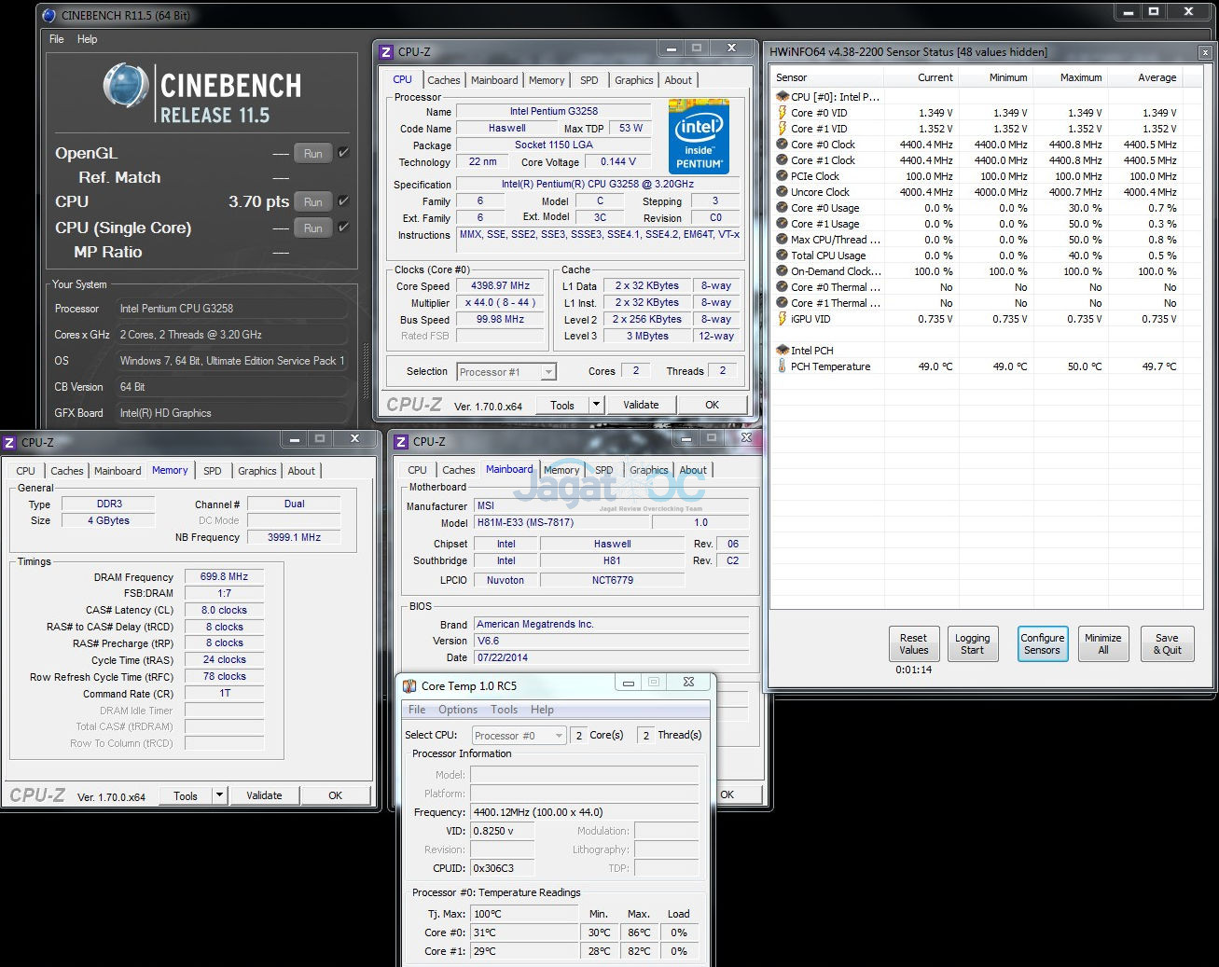
Task: Click the PCH Temperature thermometer icon
Action: pyautogui.click(x=783, y=366)
